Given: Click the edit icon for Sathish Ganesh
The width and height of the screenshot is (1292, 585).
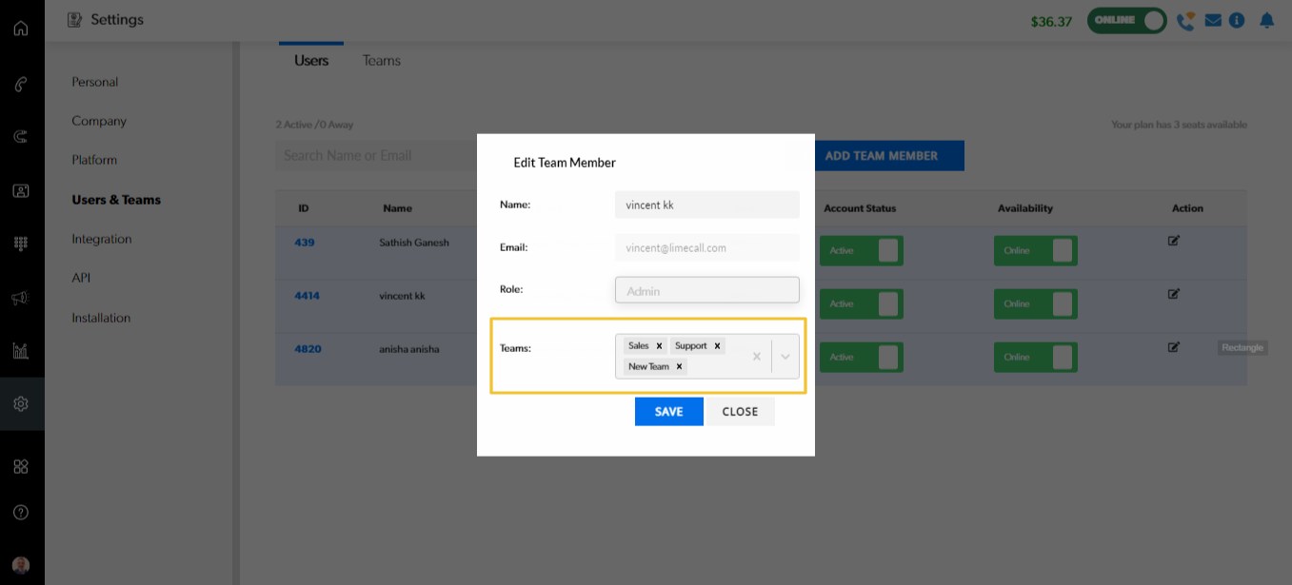Looking at the screenshot, I should [1174, 241].
